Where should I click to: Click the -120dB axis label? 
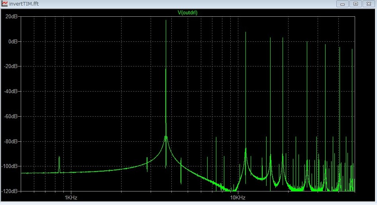[10, 191]
